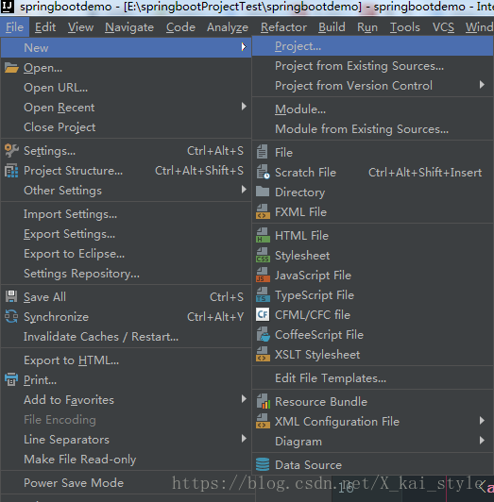494x502 pixels.
Task: Open the VCS menu
Action: pos(443,27)
